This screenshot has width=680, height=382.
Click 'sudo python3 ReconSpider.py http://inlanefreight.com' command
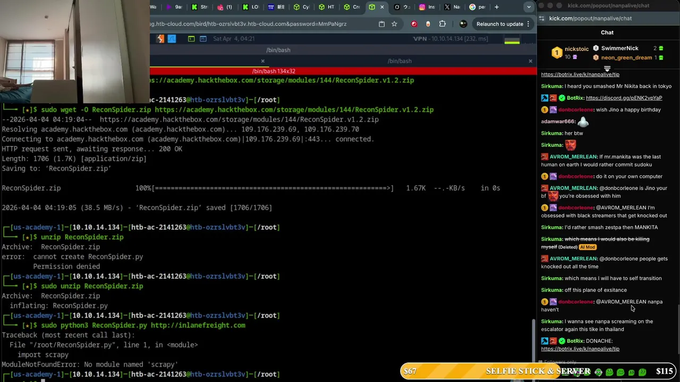143,325
